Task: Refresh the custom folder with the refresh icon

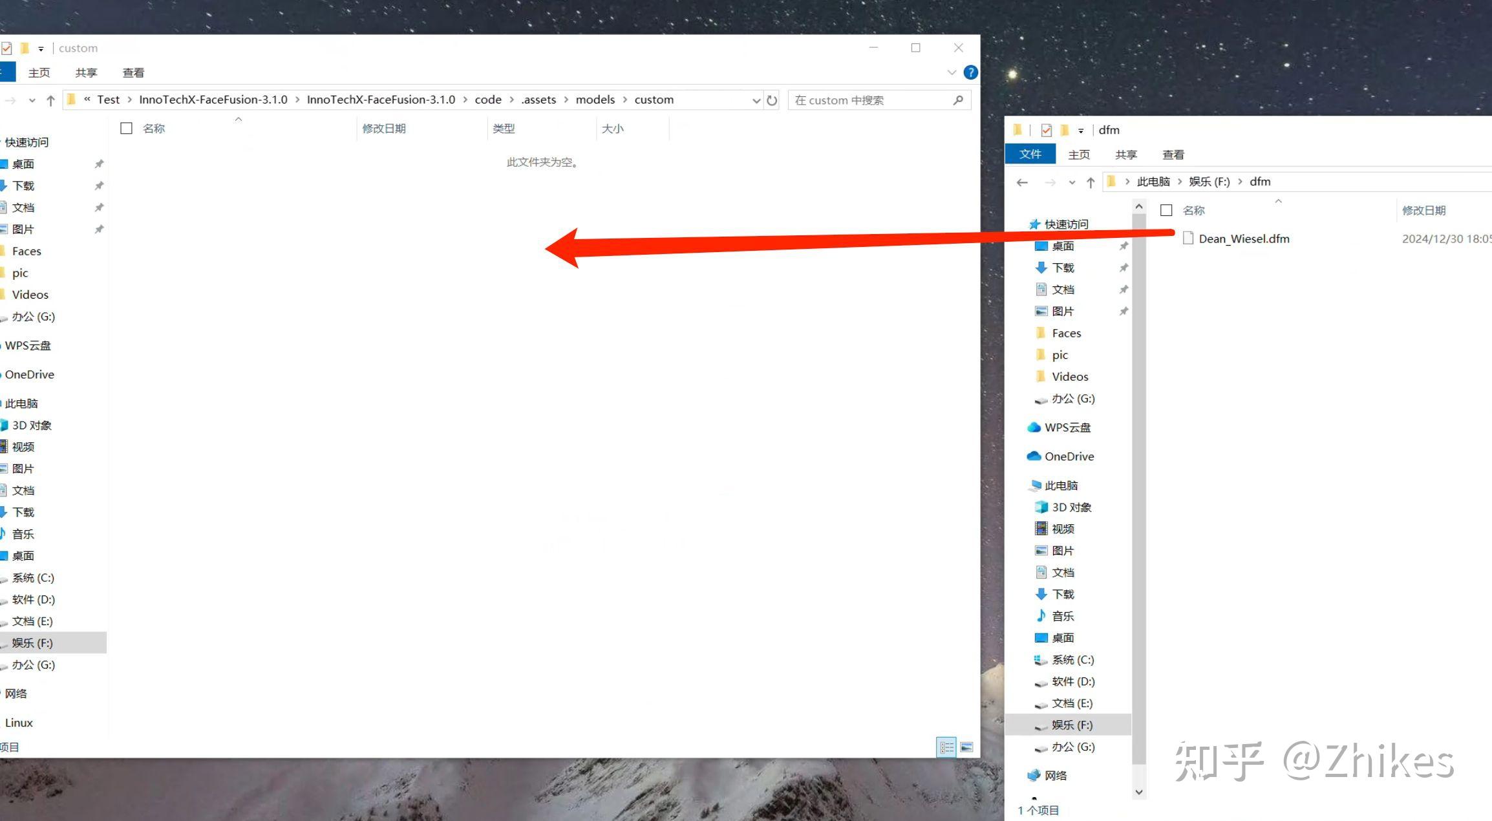Action: pyautogui.click(x=772, y=100)
